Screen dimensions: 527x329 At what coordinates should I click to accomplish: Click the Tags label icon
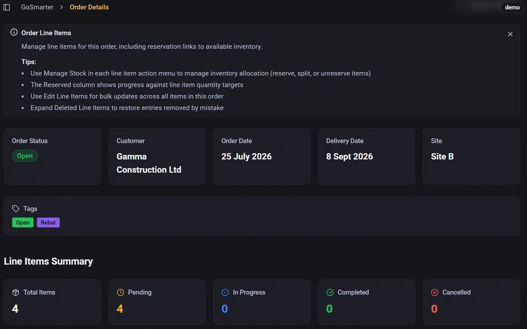tap(15, 208)
